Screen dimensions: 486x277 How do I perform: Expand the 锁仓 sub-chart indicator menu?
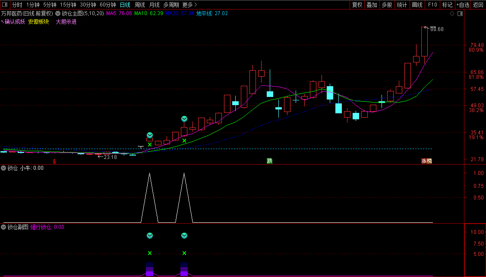coord(3,168)
